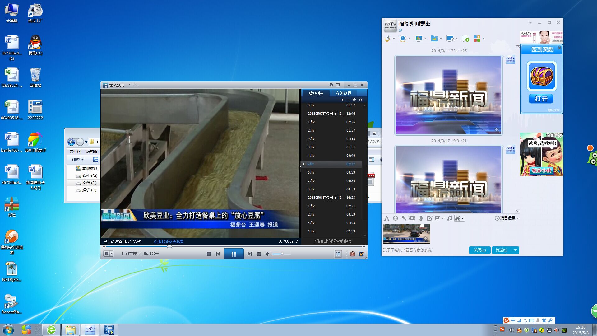Open handwriting input pencil icon
The height and width of the screenshot is (336, 597).
click(x=429, y=218)
